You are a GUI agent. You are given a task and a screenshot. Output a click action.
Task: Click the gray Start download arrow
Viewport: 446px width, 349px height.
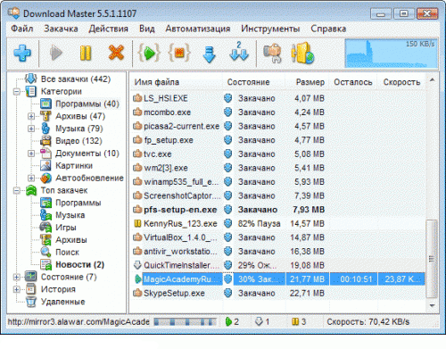[x=55, y=54]
